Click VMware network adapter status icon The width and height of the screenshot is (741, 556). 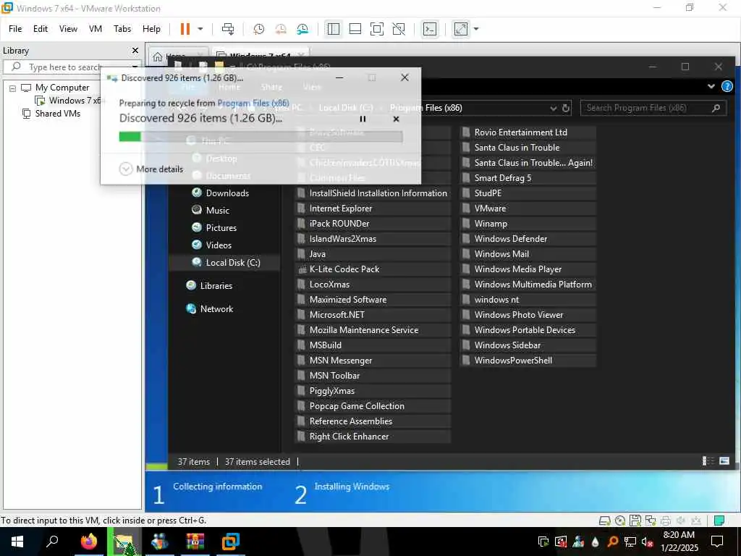tap(651, 521)
